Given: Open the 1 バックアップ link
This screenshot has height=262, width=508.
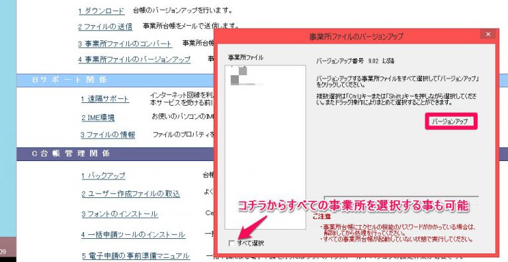Looking at the screenshot, I should (103, 176).
